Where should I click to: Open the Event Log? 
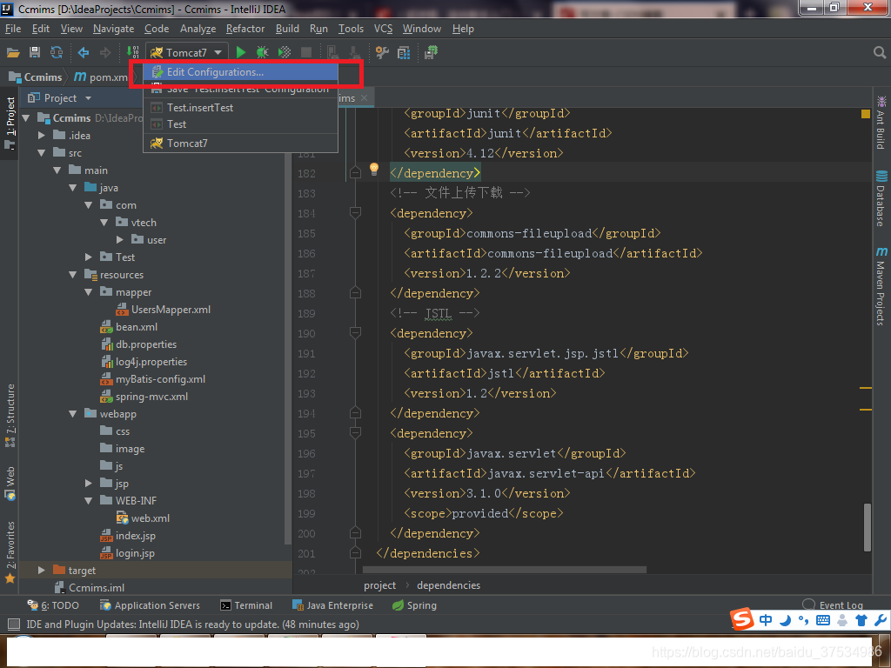click(833, 605)
